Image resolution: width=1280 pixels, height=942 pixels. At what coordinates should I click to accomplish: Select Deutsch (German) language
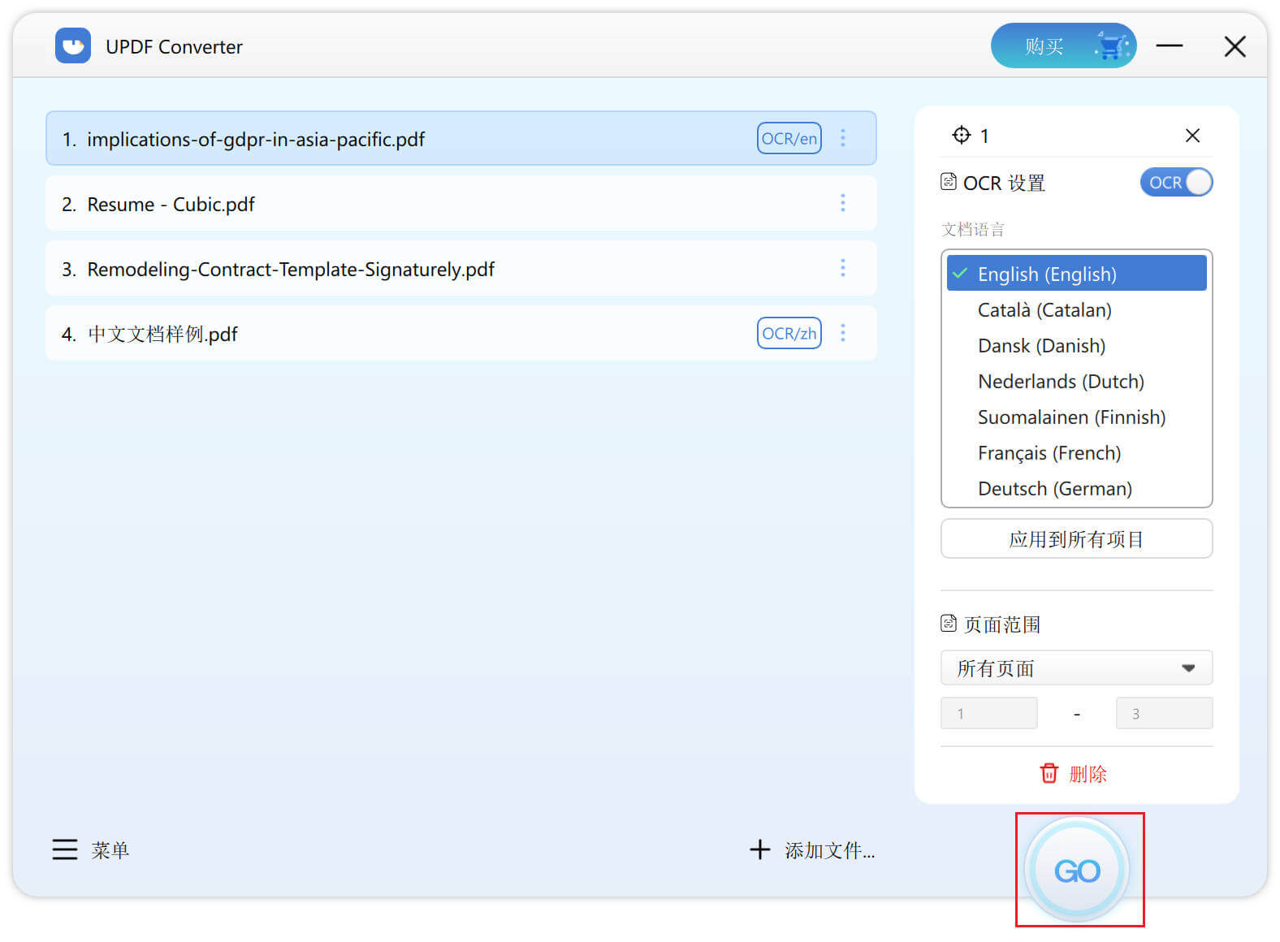coord(1076,488)
